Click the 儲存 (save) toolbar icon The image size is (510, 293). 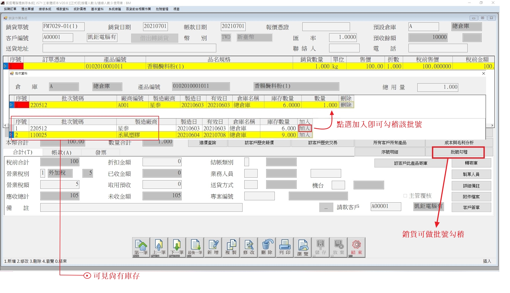(x=321, y=247)
